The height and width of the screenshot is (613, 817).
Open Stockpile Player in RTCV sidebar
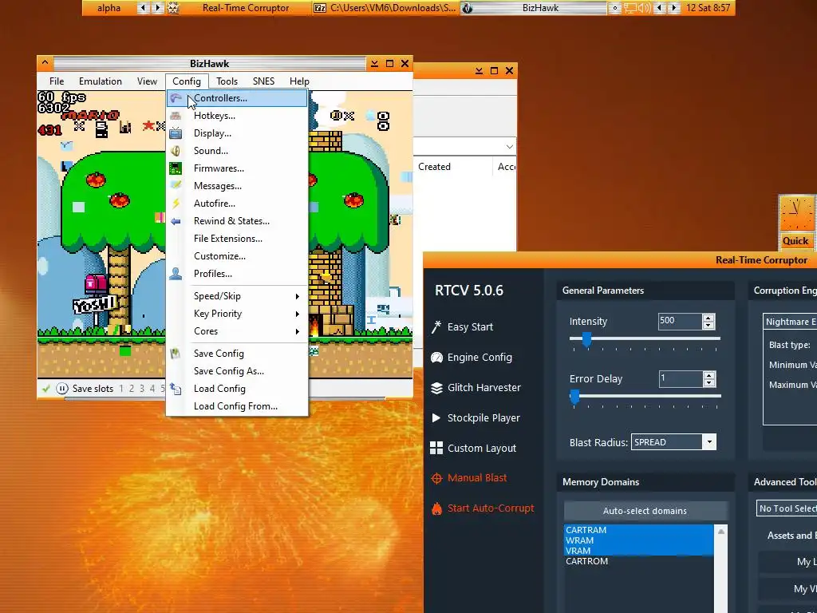point(483,417)
